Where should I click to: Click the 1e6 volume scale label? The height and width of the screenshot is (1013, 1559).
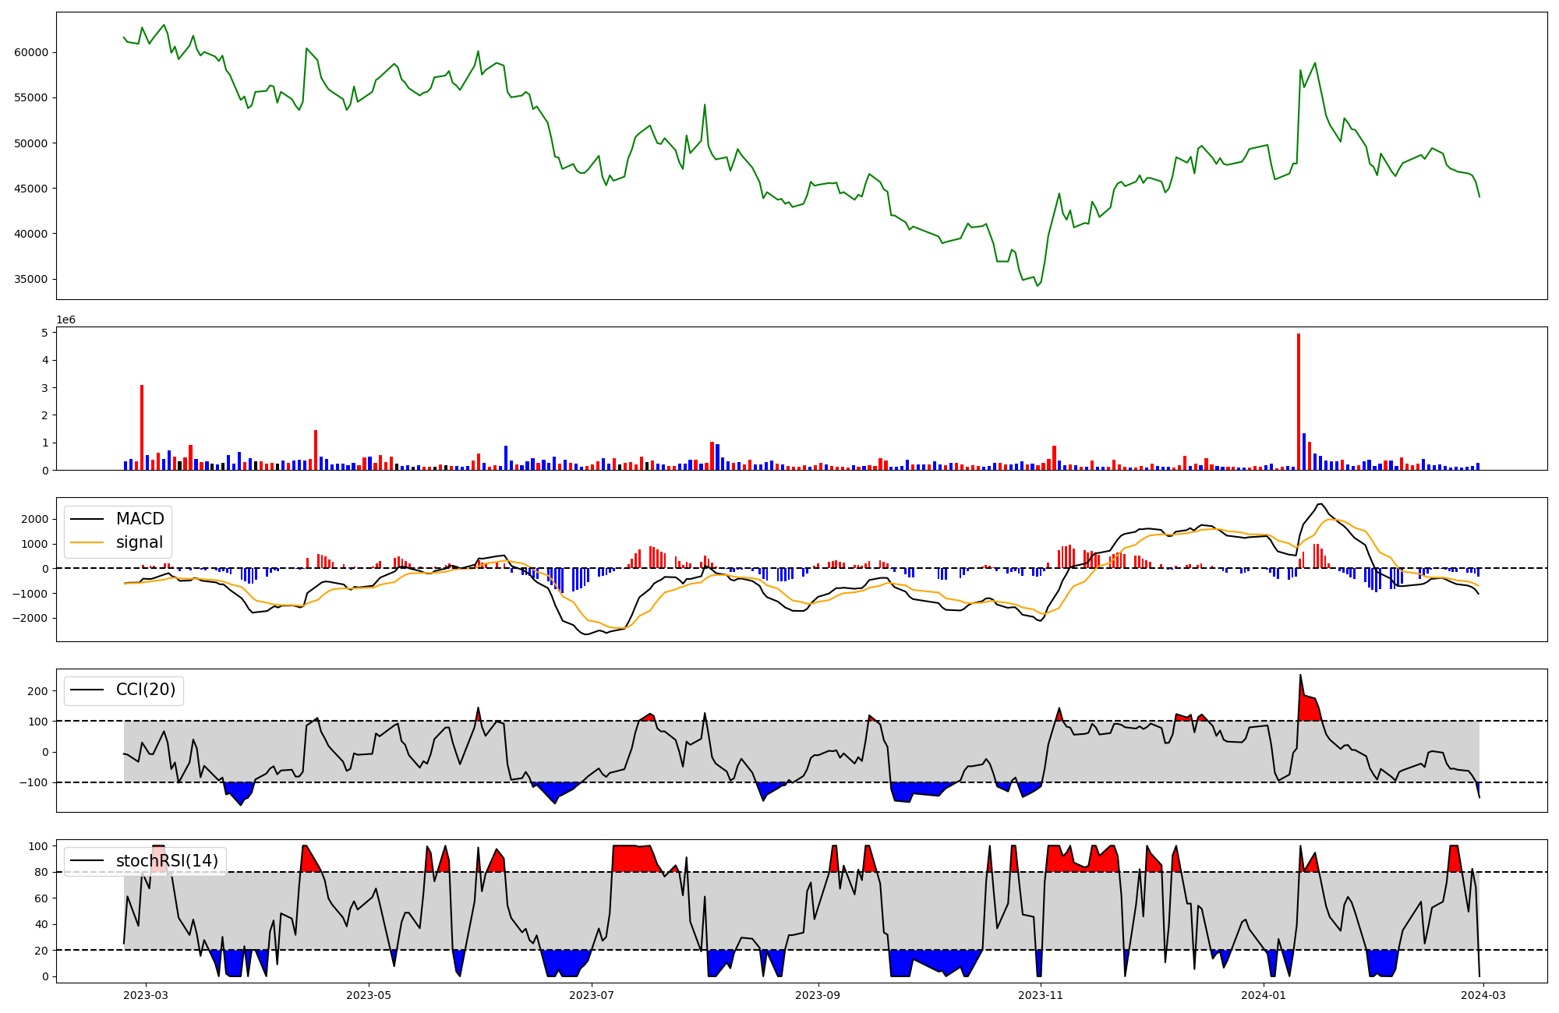tap(65, 319)
